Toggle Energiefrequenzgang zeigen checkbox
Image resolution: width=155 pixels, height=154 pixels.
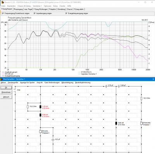tap(66, 13)
